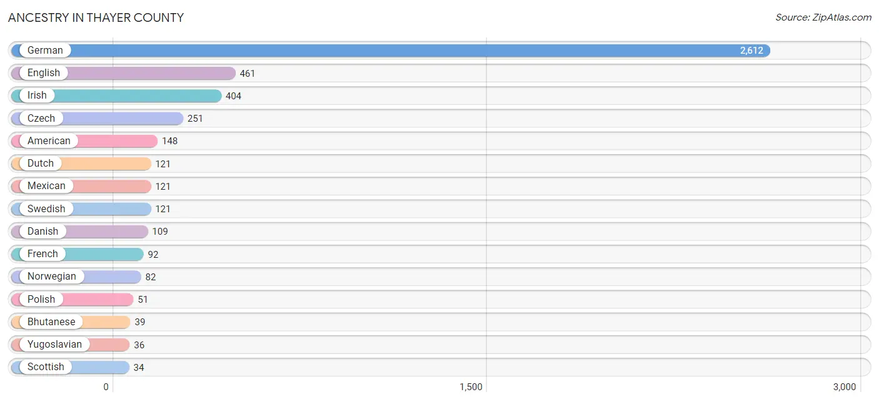Click the Polish value 51
This screenshot has width=879, height=402.
(143, 300)
